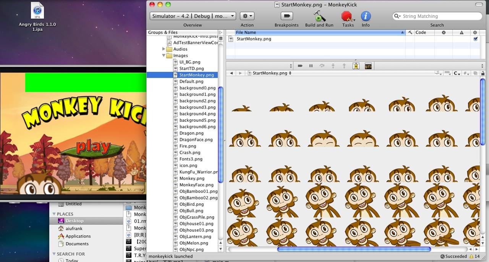The image size is (489, 262).
Task: Select ObjBird.png in the file tree
Action: pos(191,204)
